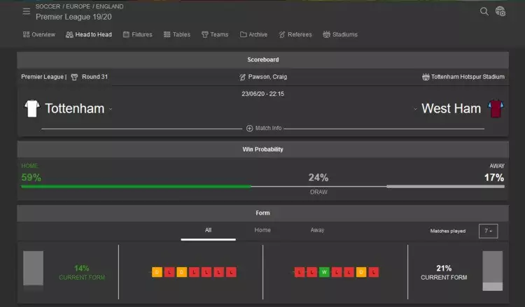Click the EUROPE breadcrumb link
Screen dimensions: 525x307
(78, 6)
